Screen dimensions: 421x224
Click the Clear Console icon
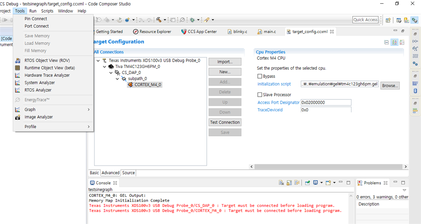[x=281, y=183]
